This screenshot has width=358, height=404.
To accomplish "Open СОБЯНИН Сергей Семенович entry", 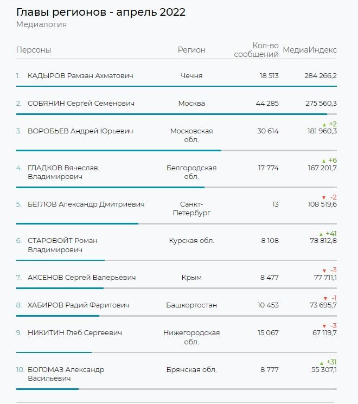I will (81, 104).
